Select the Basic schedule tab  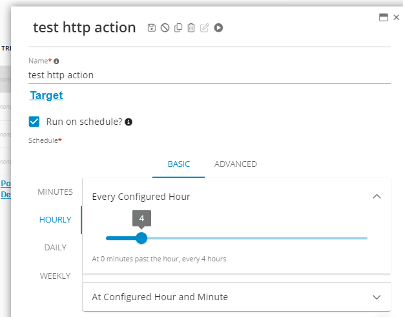pos(179,164)
